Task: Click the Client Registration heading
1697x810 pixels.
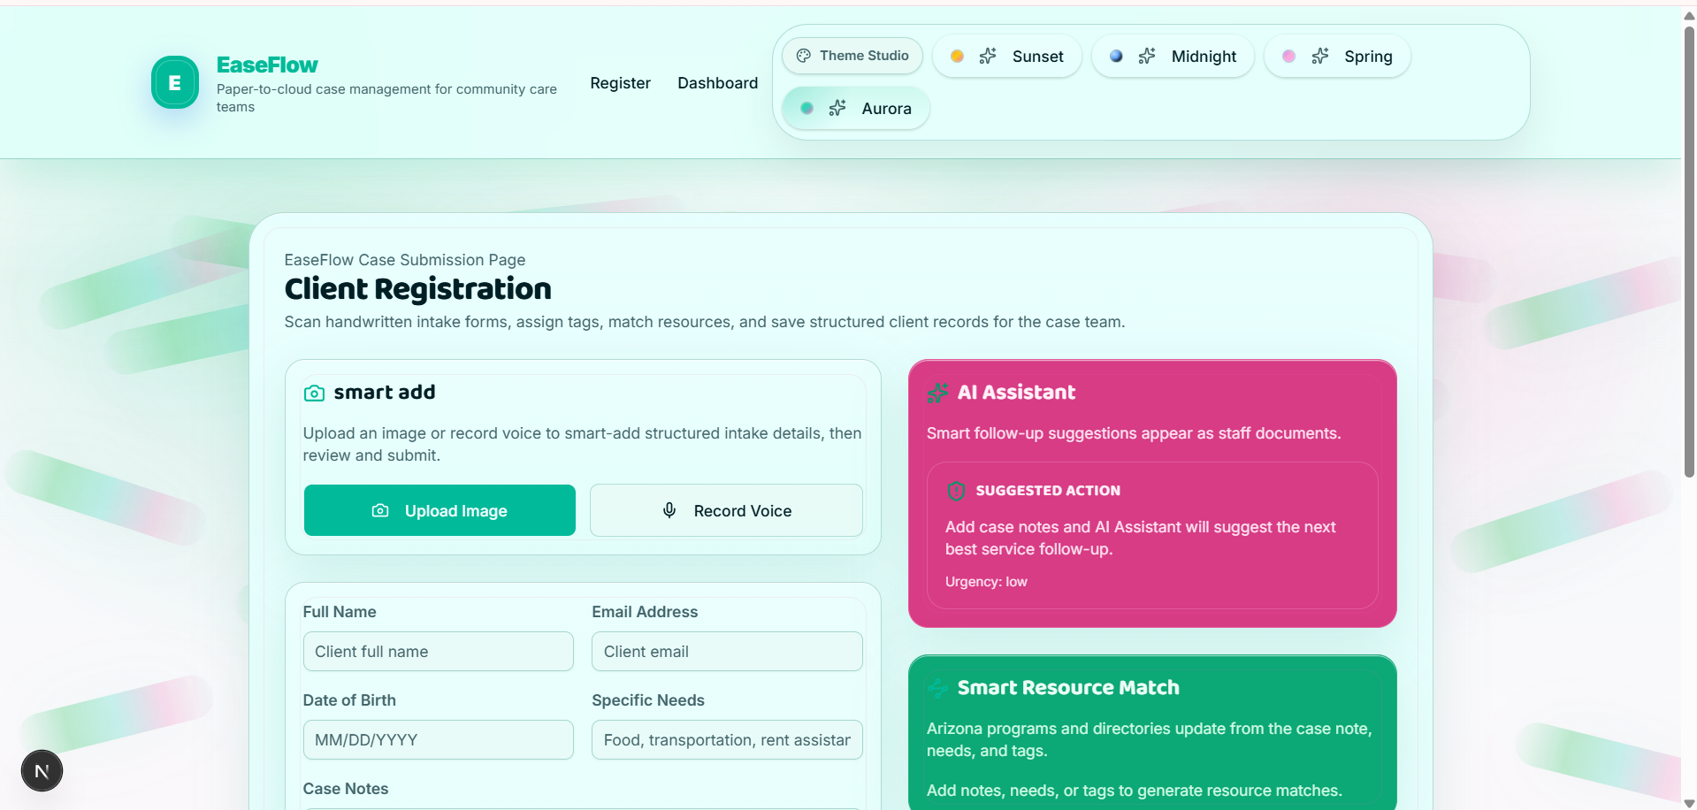Action: pos(417,289)
